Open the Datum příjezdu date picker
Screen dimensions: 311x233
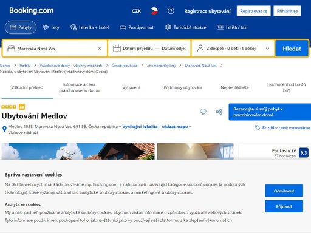pos(138,49)
